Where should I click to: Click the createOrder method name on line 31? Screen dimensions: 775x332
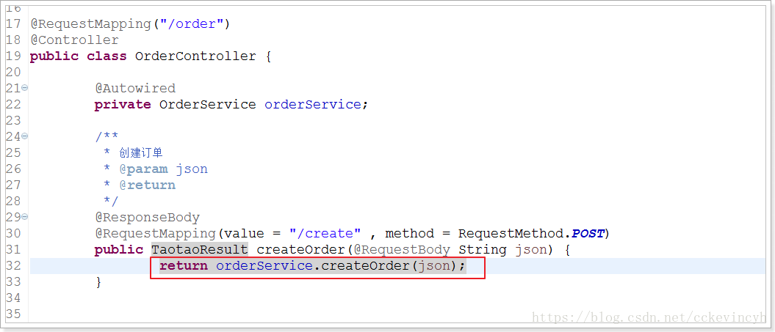tap(300, 250)
